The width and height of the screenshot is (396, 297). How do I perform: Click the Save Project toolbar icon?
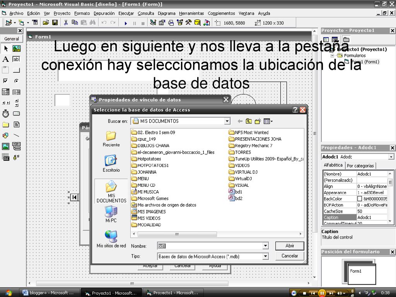[55, 23]
